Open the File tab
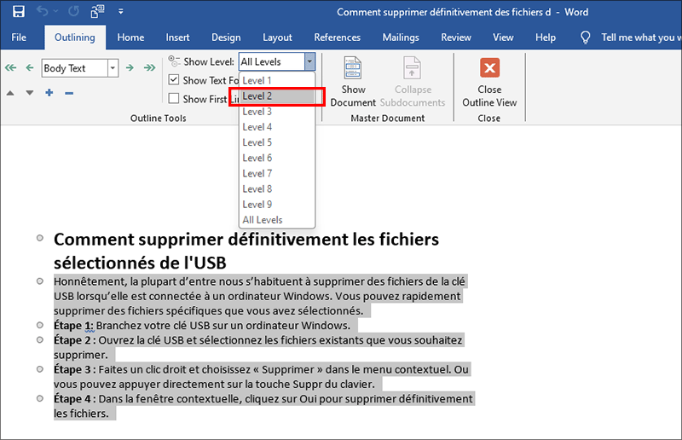Image resolution: width=682 pixels, height=440 pixels. click(19, 38)
